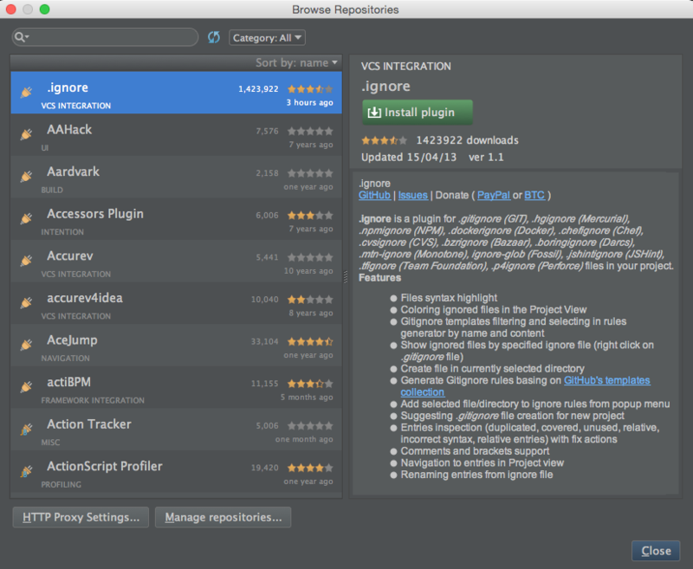This screenshot has width=693, height=569.
Task: Click 'Renaming entries from ignore file' text
Action: tap(476, 475)
